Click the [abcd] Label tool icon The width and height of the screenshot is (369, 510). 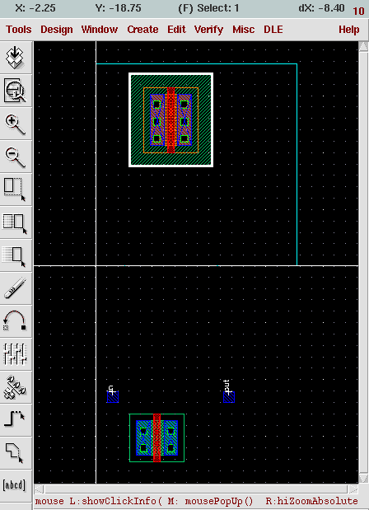[x=16, y=485]
